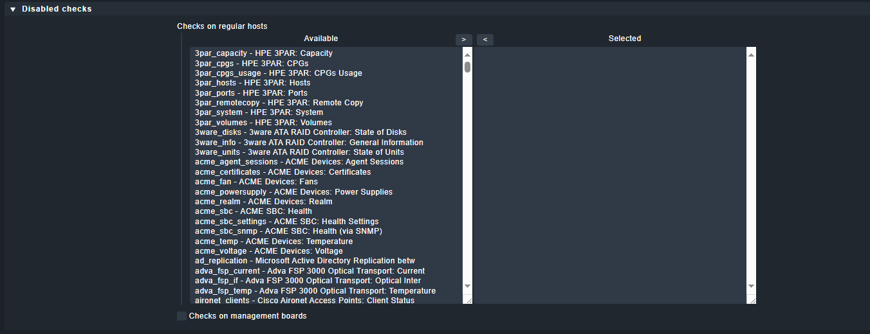Viewport: 870px width, 334px height.
Task: Choose 3ware_disks State of Disks check
Action: [x=301, y=132]
